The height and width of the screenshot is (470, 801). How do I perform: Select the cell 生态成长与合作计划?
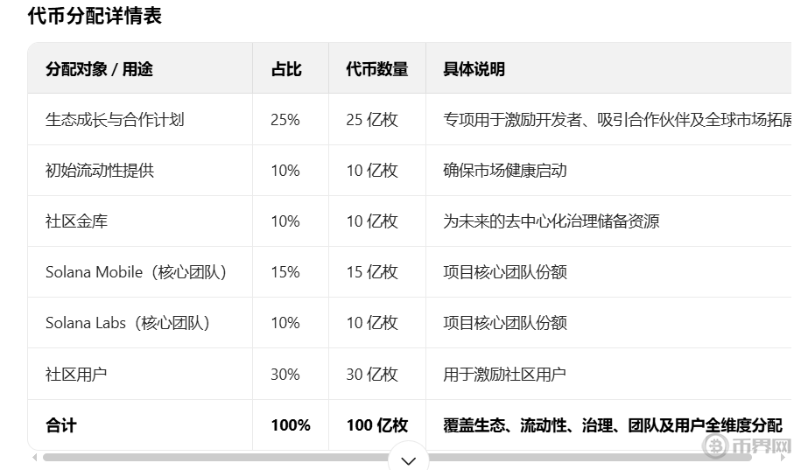pos(115,120)
